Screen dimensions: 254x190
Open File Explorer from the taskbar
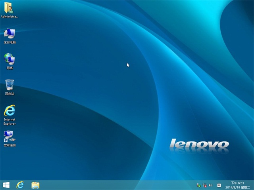click(x=35, y=185)
